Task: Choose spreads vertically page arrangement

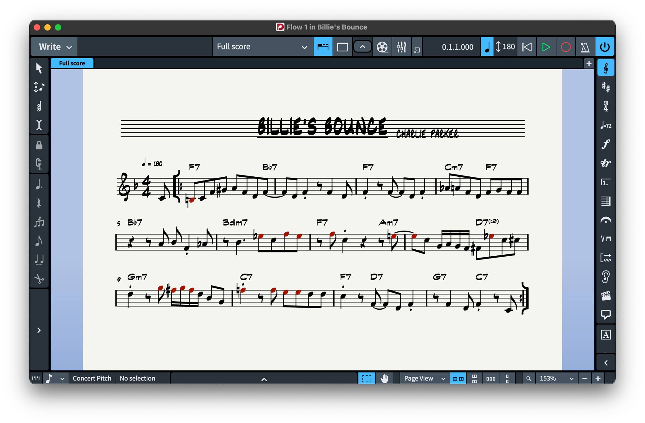Action: (474, 378)
